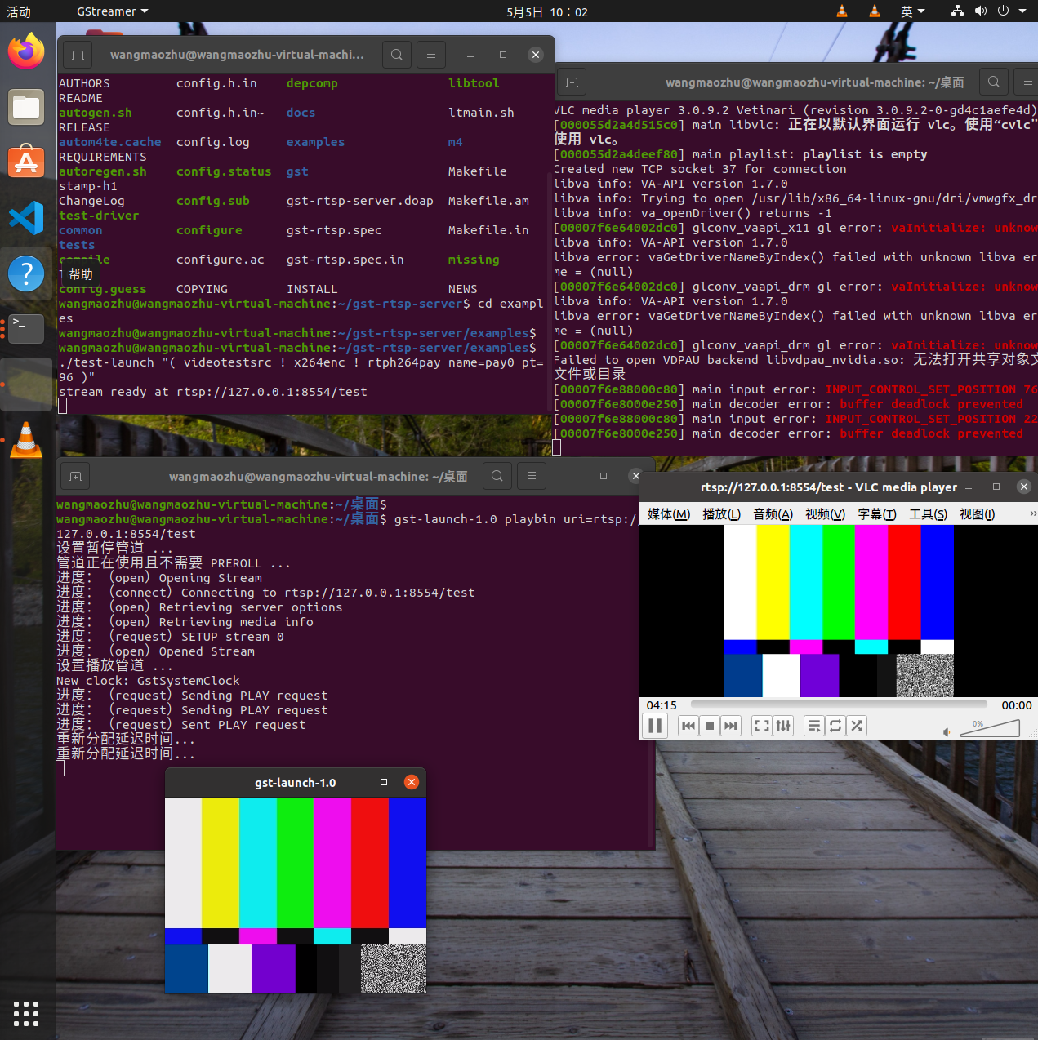Show Applications grid in dock
This screenshot has height=1040, width=1038.
26,1013
